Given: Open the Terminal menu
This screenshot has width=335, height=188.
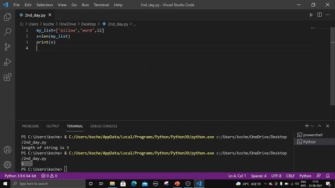Looking at the screenshot, I should (x=101, y=5).
